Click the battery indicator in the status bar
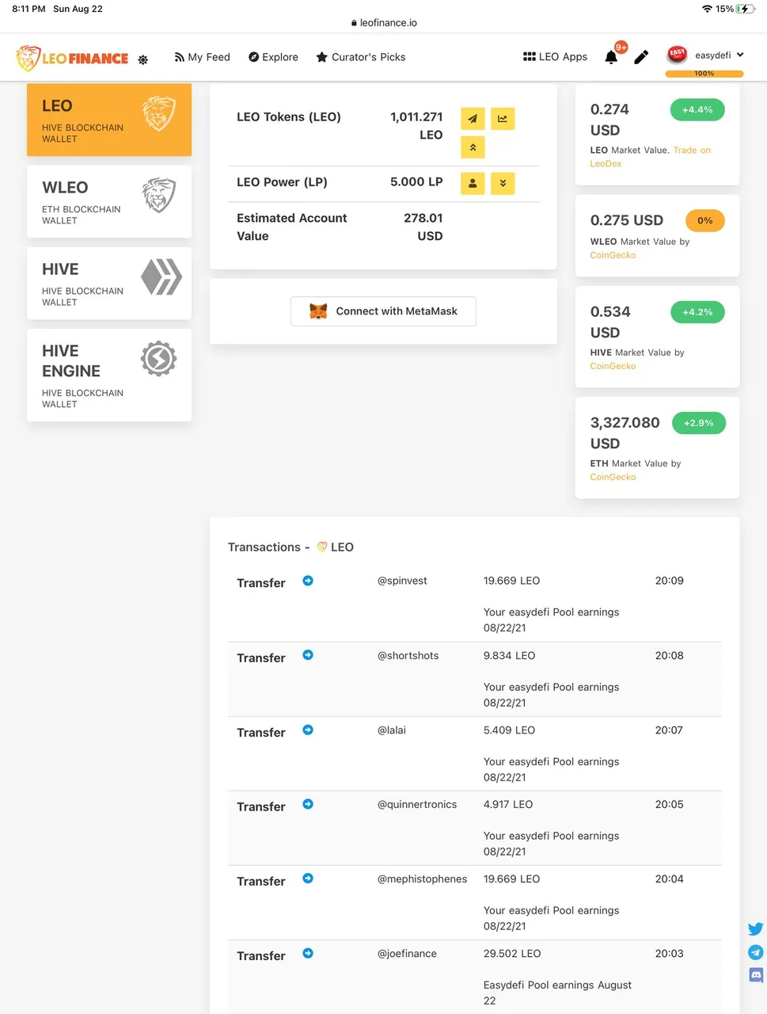Viewport: 767px width, 1014px height. coord(745,9)
